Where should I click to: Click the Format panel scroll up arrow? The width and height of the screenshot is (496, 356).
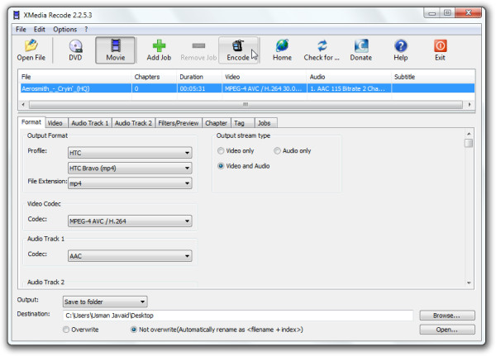coord(469,134)
